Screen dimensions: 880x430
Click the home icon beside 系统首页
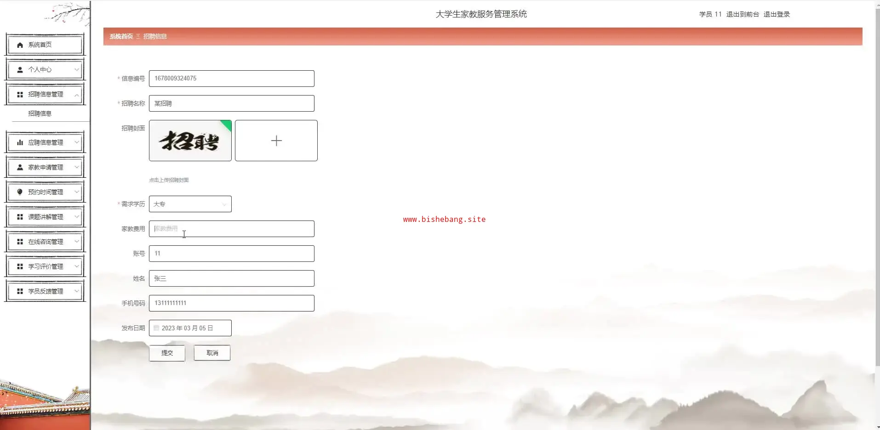pyautogui.click(x=20, y=45)
